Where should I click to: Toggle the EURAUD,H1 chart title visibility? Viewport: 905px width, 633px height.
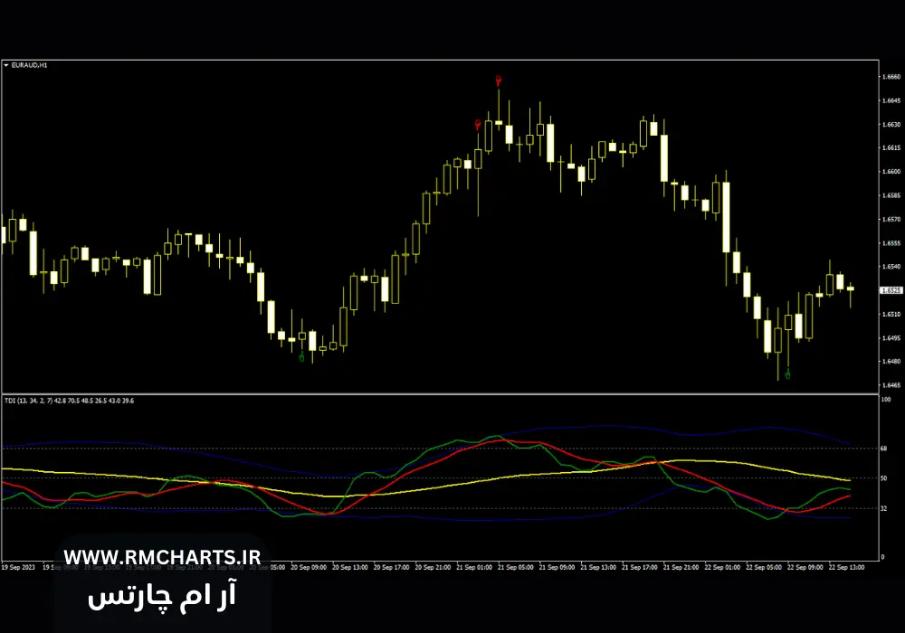tap(32, 64)
